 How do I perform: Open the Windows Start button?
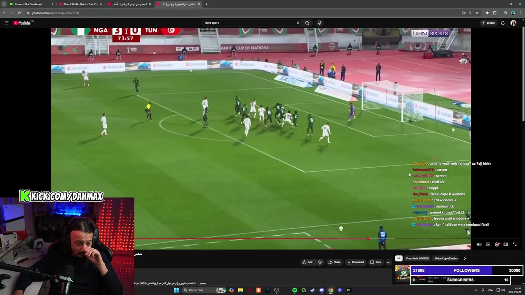click(176, 290)
